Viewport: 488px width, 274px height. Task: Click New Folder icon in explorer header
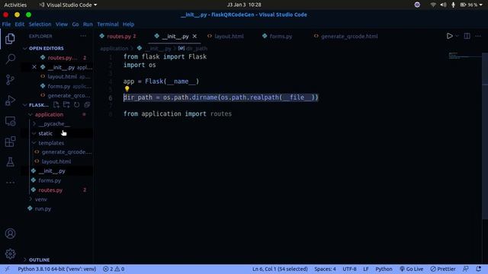66,105
